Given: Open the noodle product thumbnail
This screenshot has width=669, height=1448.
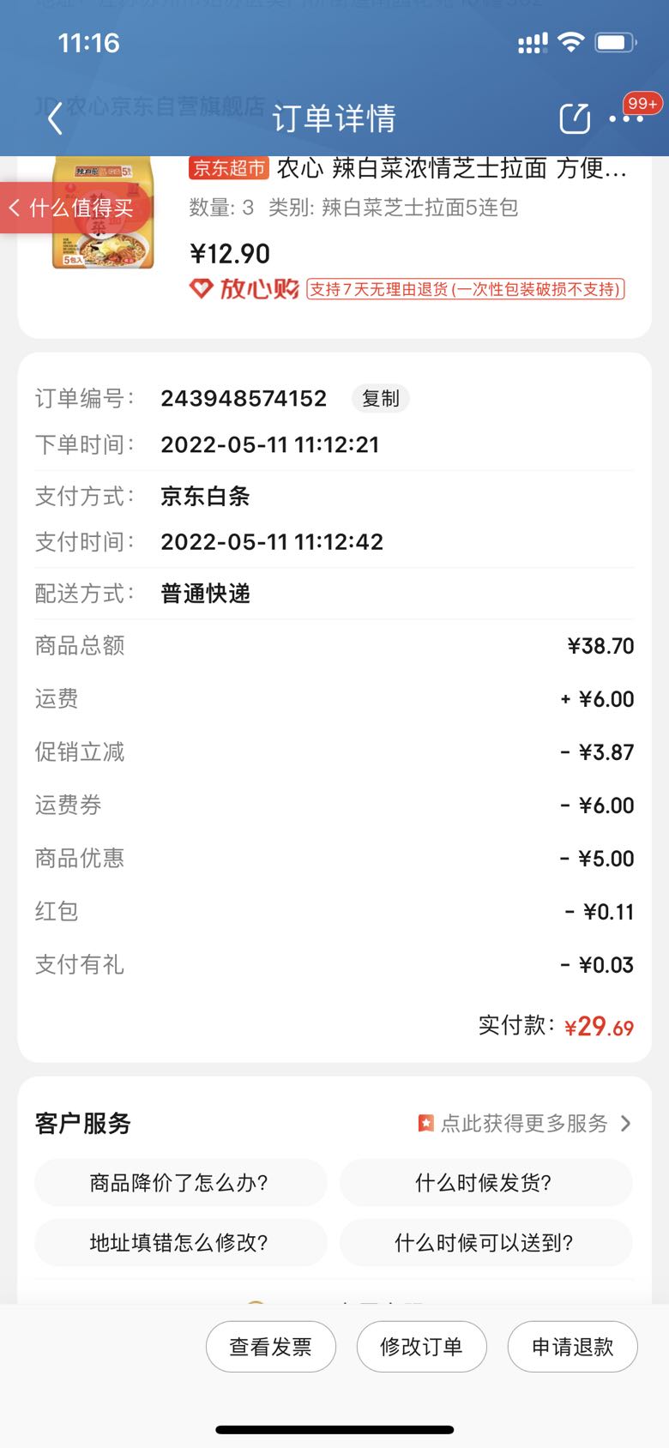Looking at the screenshot, I should (103, 213).
